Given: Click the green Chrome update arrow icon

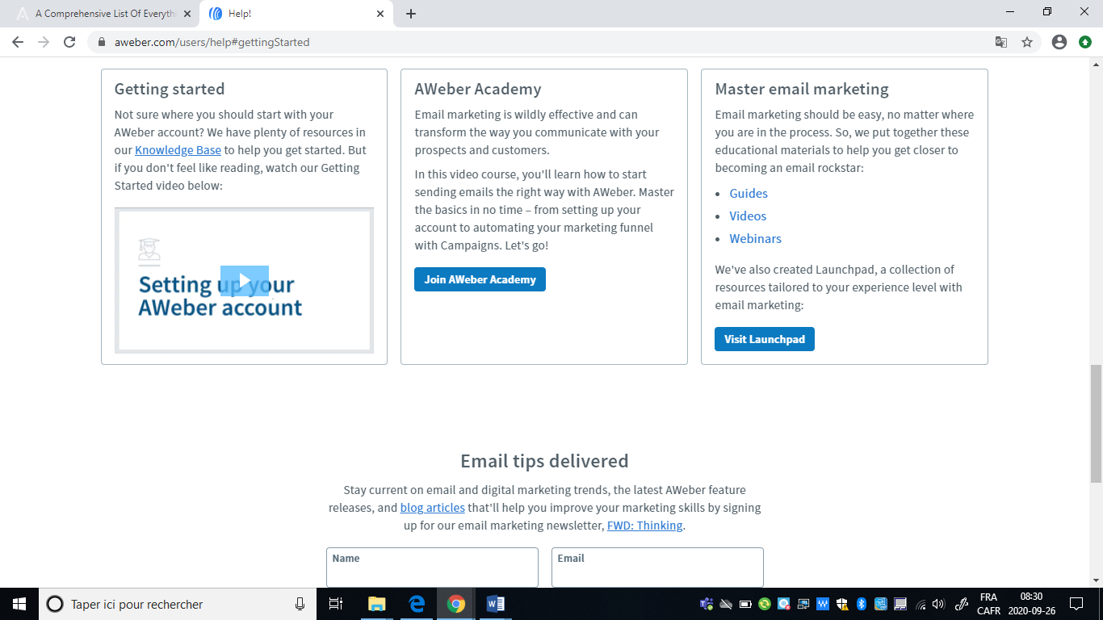Looking at the screenshot, I should 1085,42.
